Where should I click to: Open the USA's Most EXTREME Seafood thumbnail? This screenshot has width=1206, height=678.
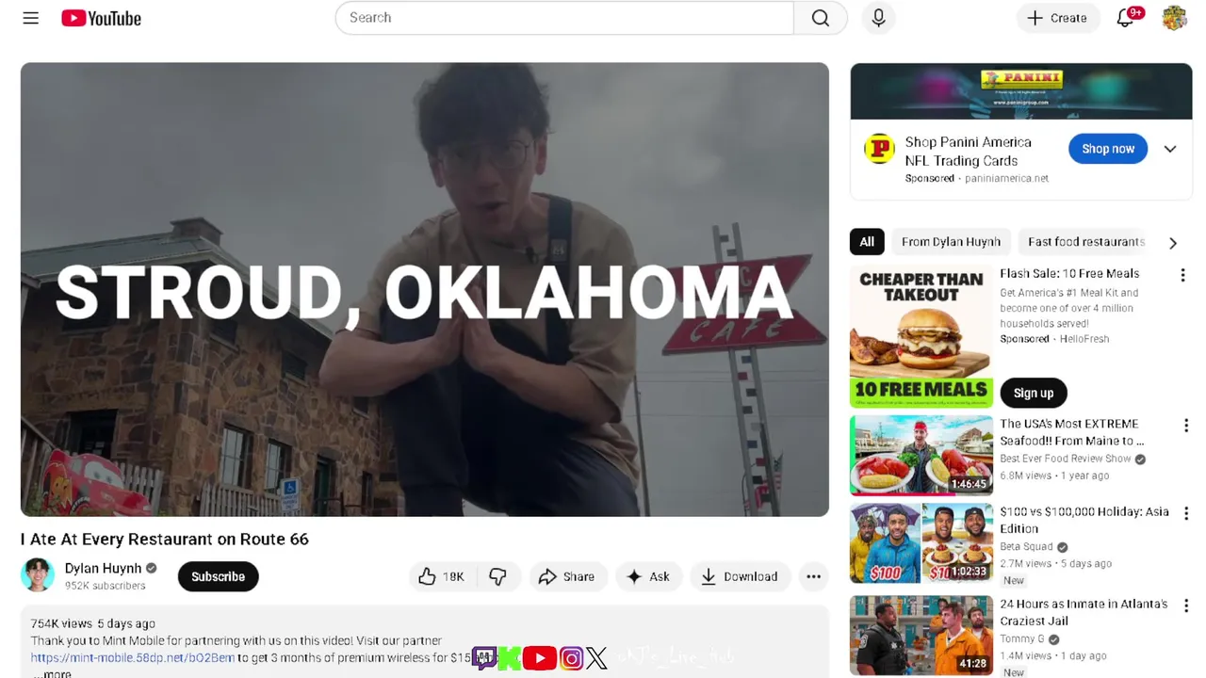coord(921,456)
